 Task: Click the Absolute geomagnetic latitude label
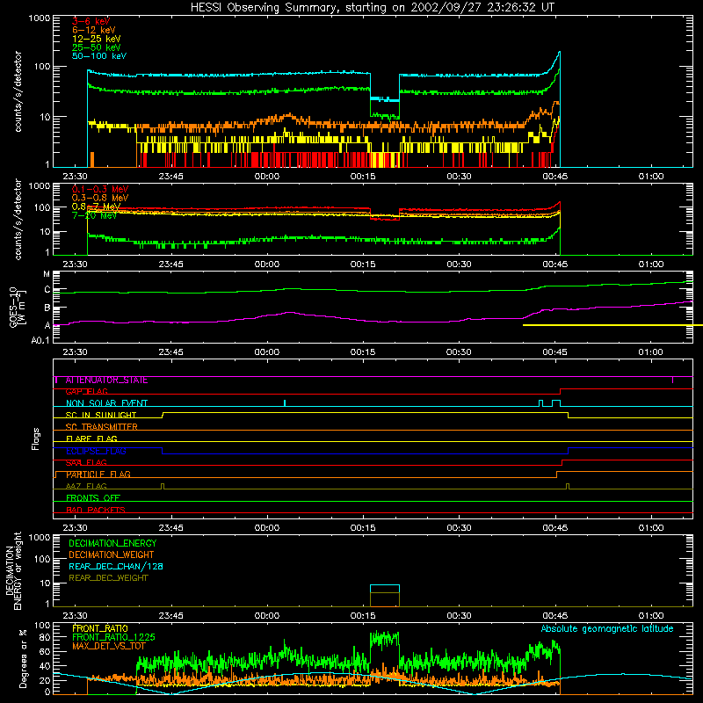tap(607, 629)
